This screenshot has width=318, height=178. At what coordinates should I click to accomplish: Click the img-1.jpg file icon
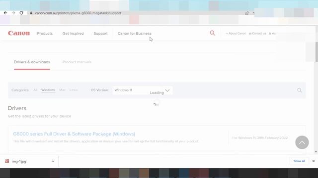coord(7,161)
